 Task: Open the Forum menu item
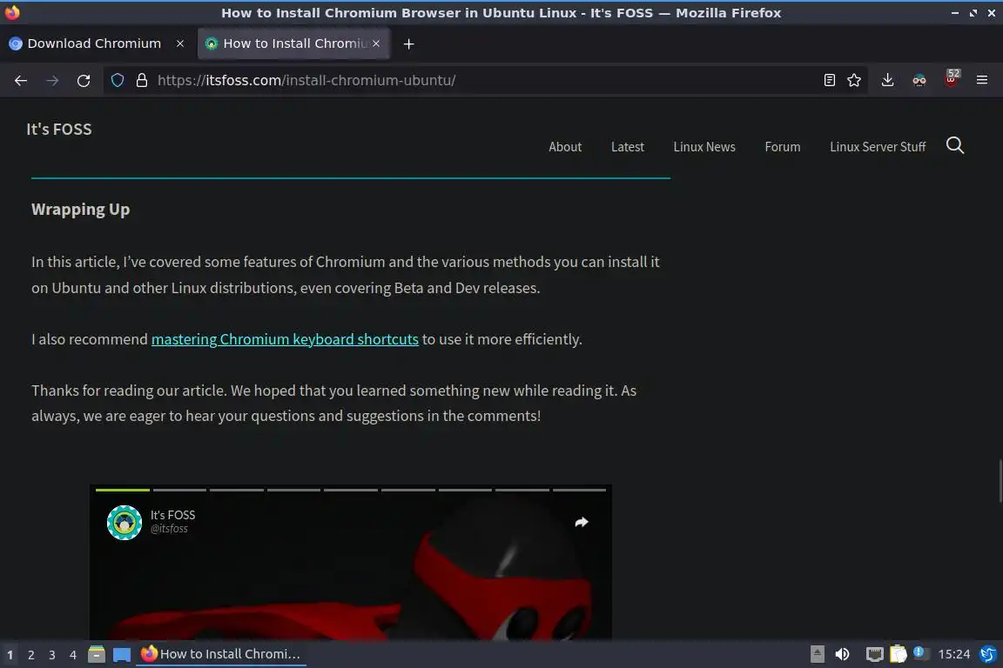pos(783,147)
